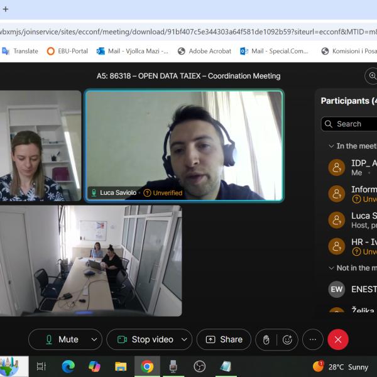
Task: Expand video options arrow beside Stop video
Action: pos(184,339)
